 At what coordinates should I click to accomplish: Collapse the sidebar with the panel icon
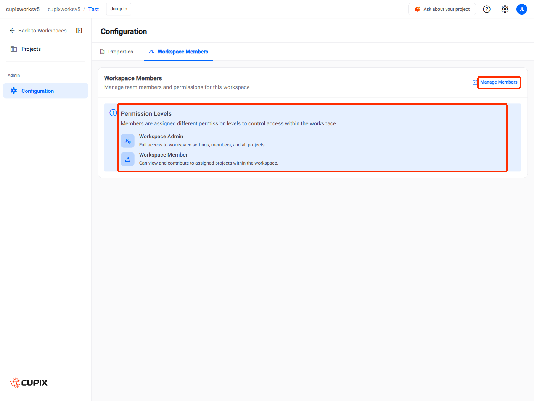click(79, 31)
